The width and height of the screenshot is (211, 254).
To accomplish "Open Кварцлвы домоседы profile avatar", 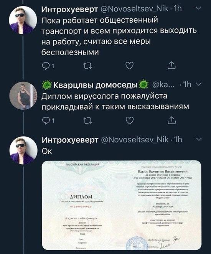I will tap(23, 96).
